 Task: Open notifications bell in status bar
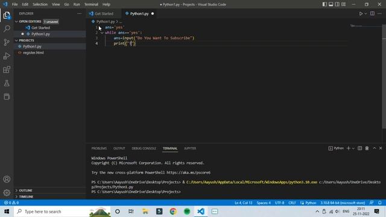(x=379, y=203)
